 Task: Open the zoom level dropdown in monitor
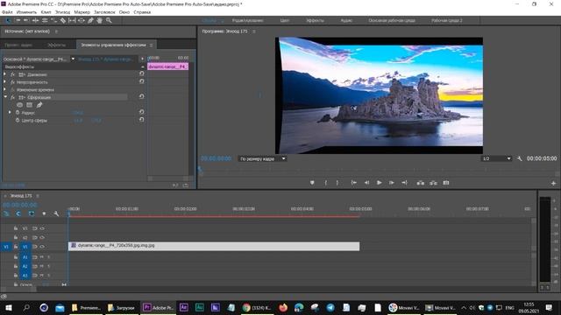click(262, 158)
